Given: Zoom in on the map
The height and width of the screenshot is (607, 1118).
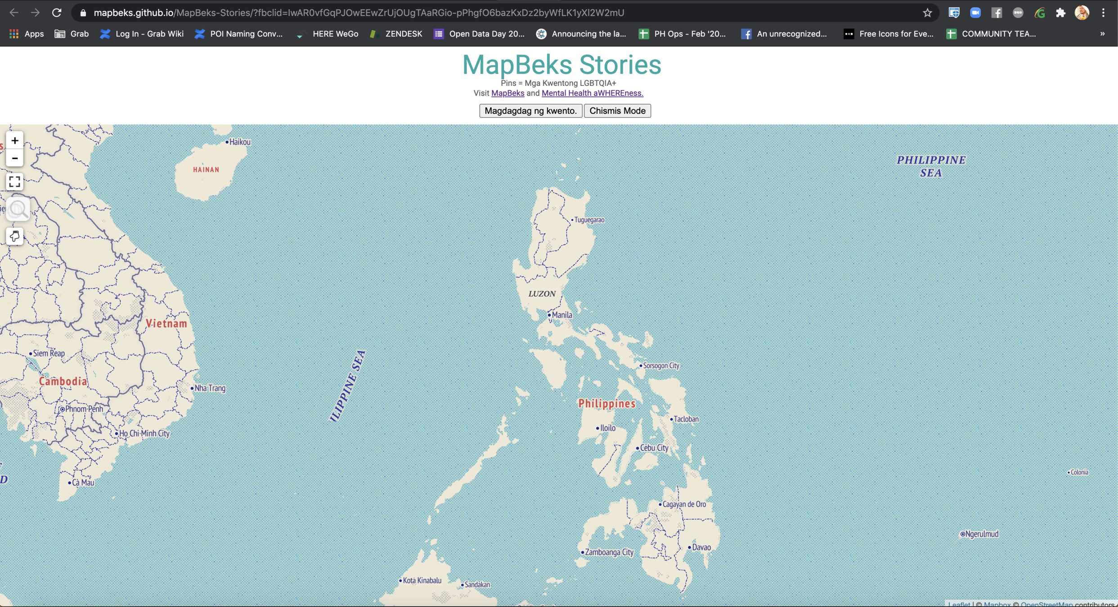Looking at the screenshot, I should coord(14,141).
